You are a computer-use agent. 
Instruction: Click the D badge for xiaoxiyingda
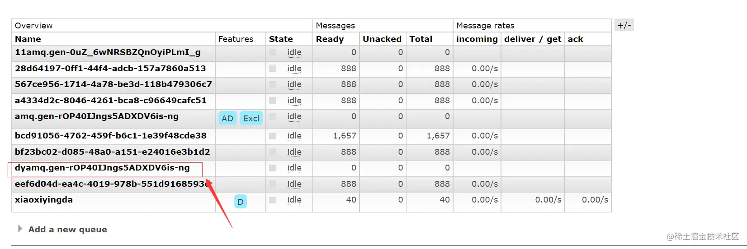(241, 202)
